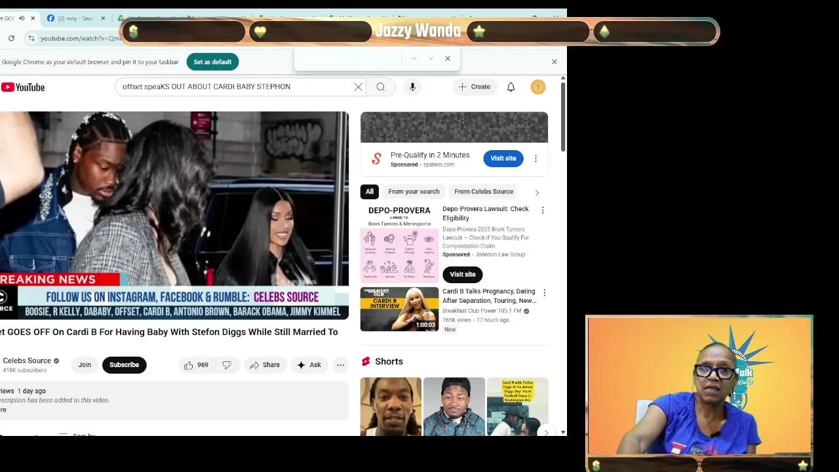Open site information icon in address bar
Image resolution: width=839 pixels, height=472 pixels.
[31, 38]
